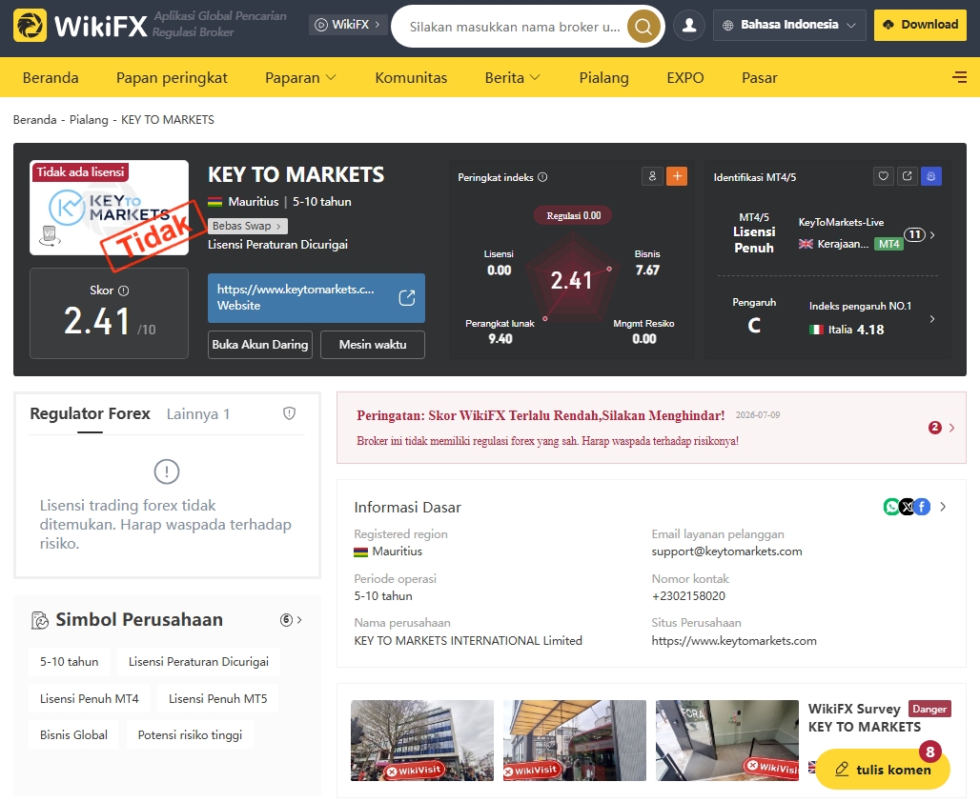Click the WikiFX logo icon
The image size is (980, 802).
[x=30, y=25]
